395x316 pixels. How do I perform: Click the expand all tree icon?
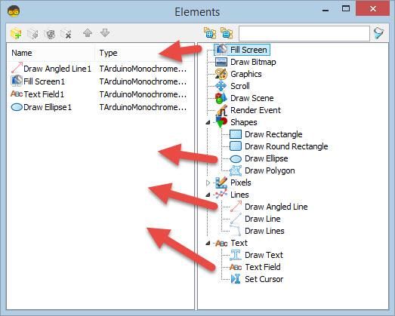point(210,33)
